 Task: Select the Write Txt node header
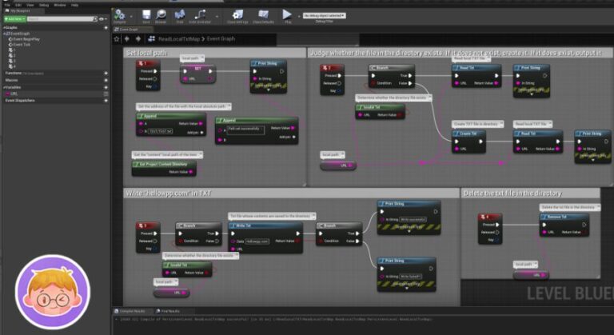coord(265,225)
